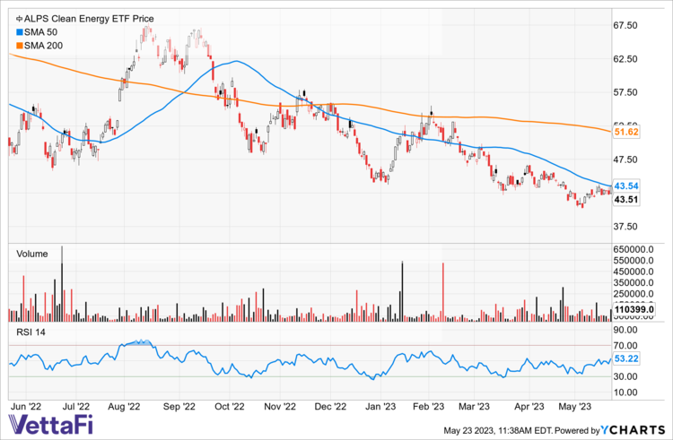Click the blue 53.22 RSI value tag
This screenshot has width=673, height=440.
click(625, 358)
